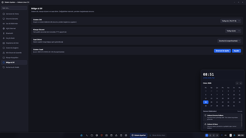
Task: Select Ağ & İnternet in the sidebar
Action: coord(14,28)
